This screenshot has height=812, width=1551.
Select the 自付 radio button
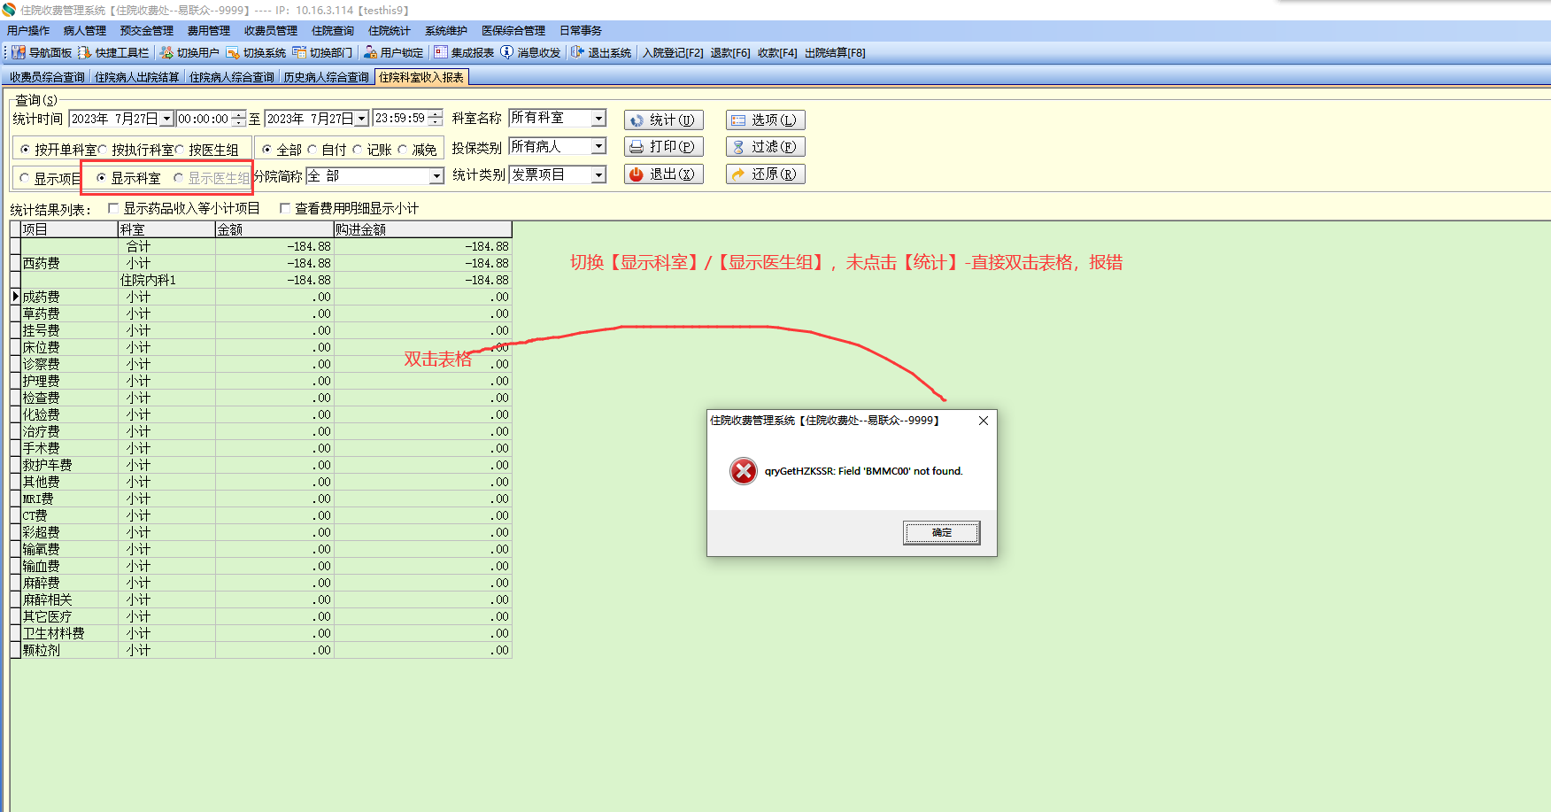(312, 150)
